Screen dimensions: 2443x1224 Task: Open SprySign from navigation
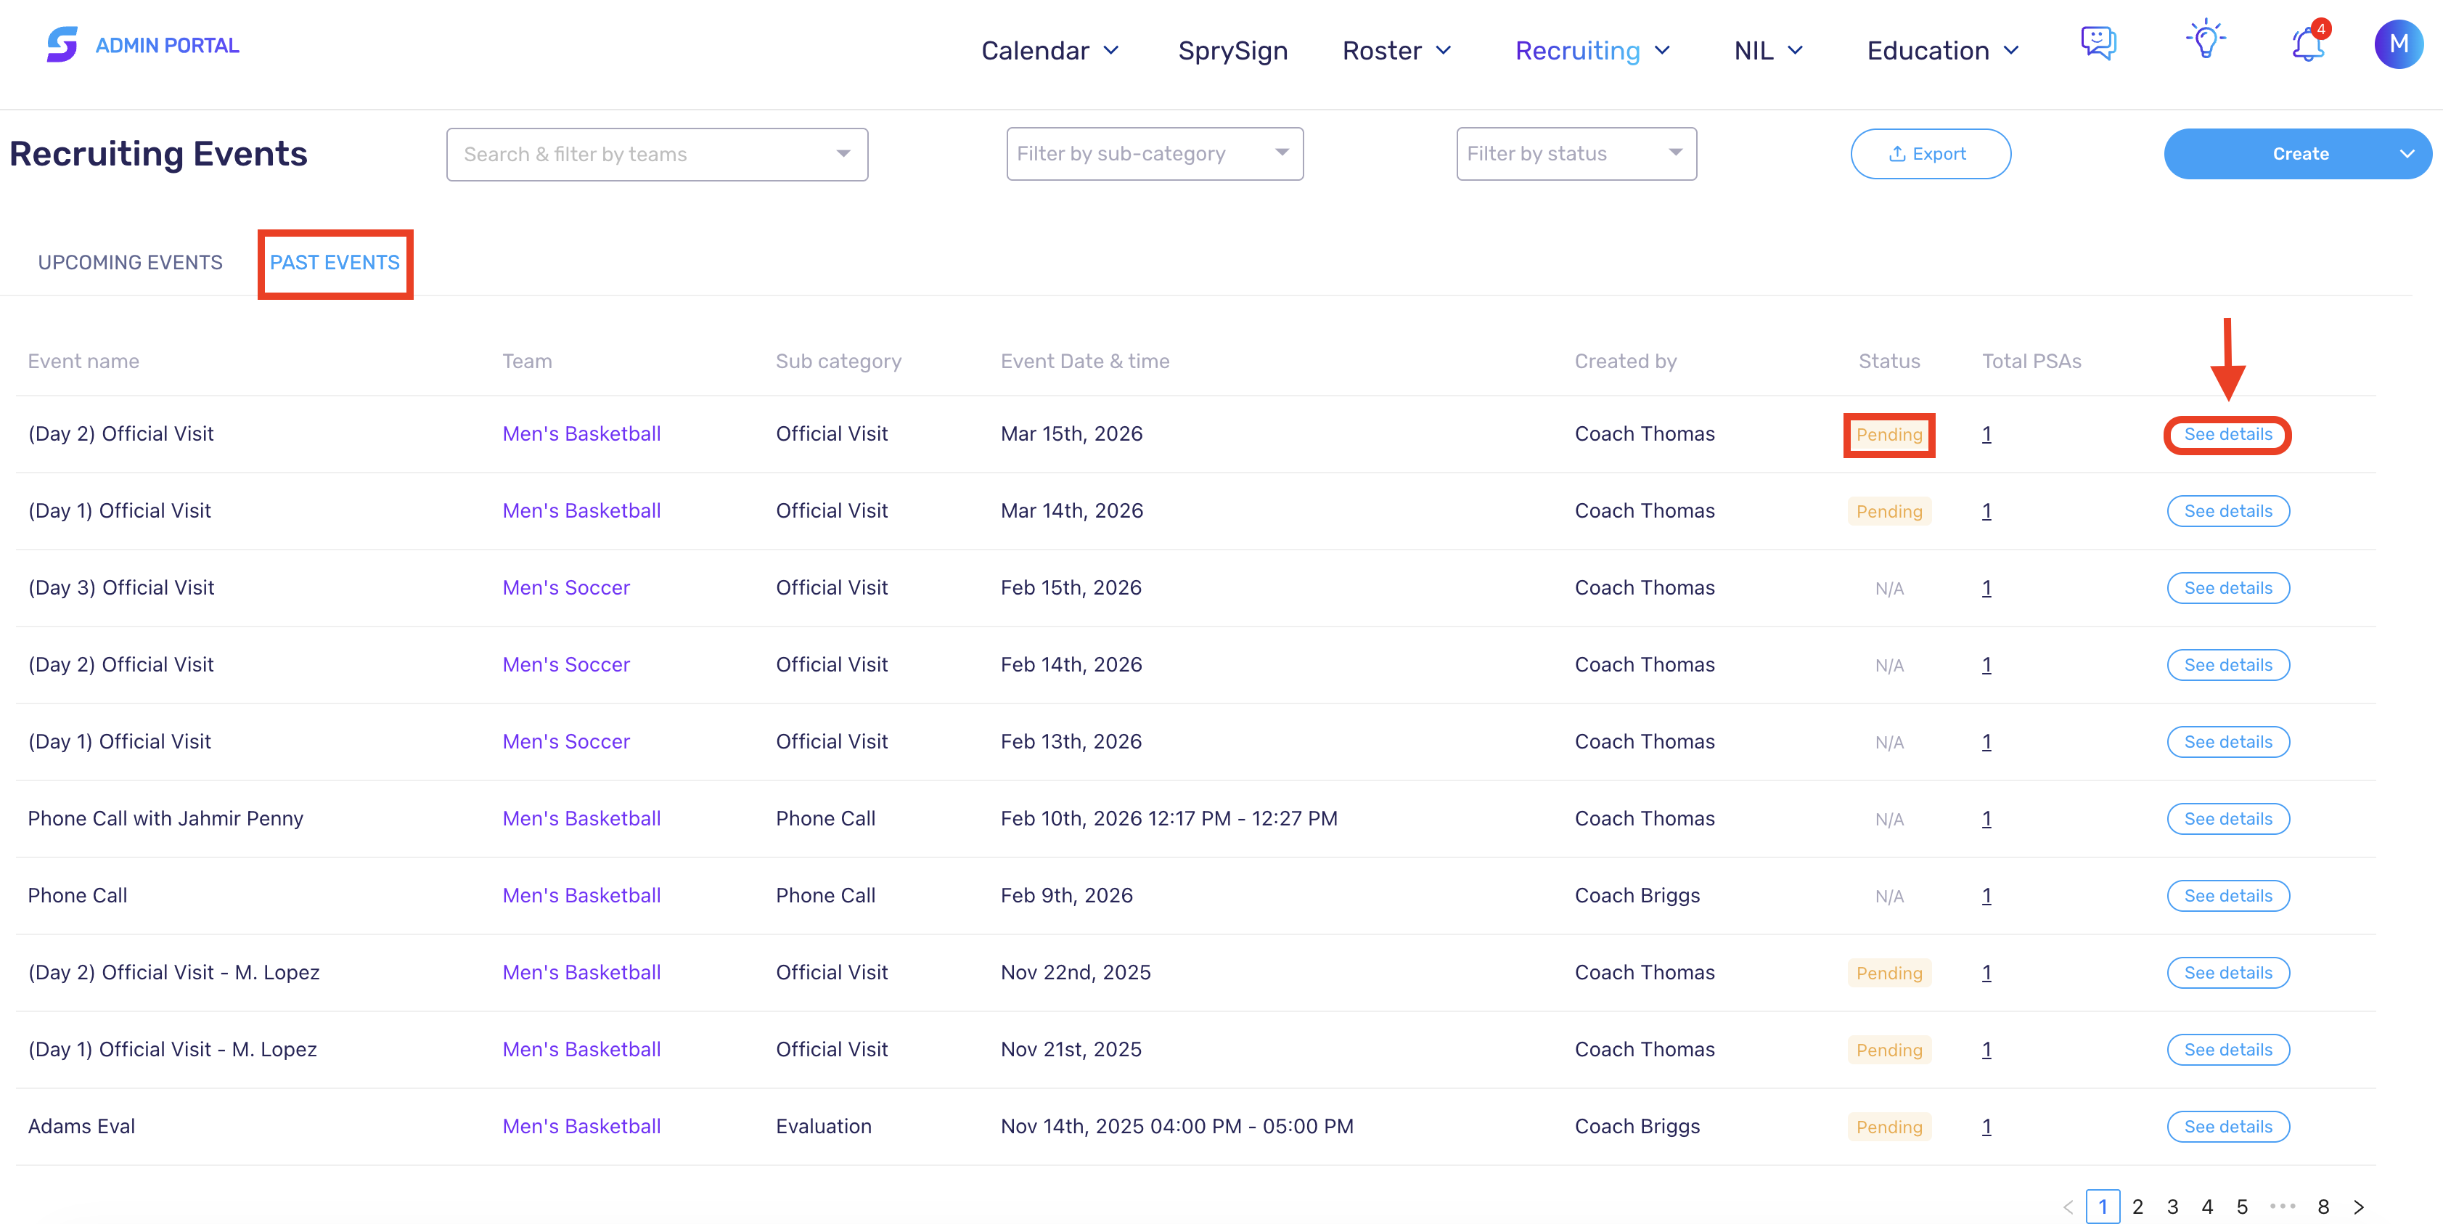[x=1232, y=50]
